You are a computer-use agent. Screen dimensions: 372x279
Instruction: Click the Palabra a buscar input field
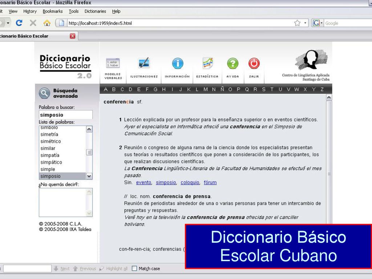tap(65, 115)
